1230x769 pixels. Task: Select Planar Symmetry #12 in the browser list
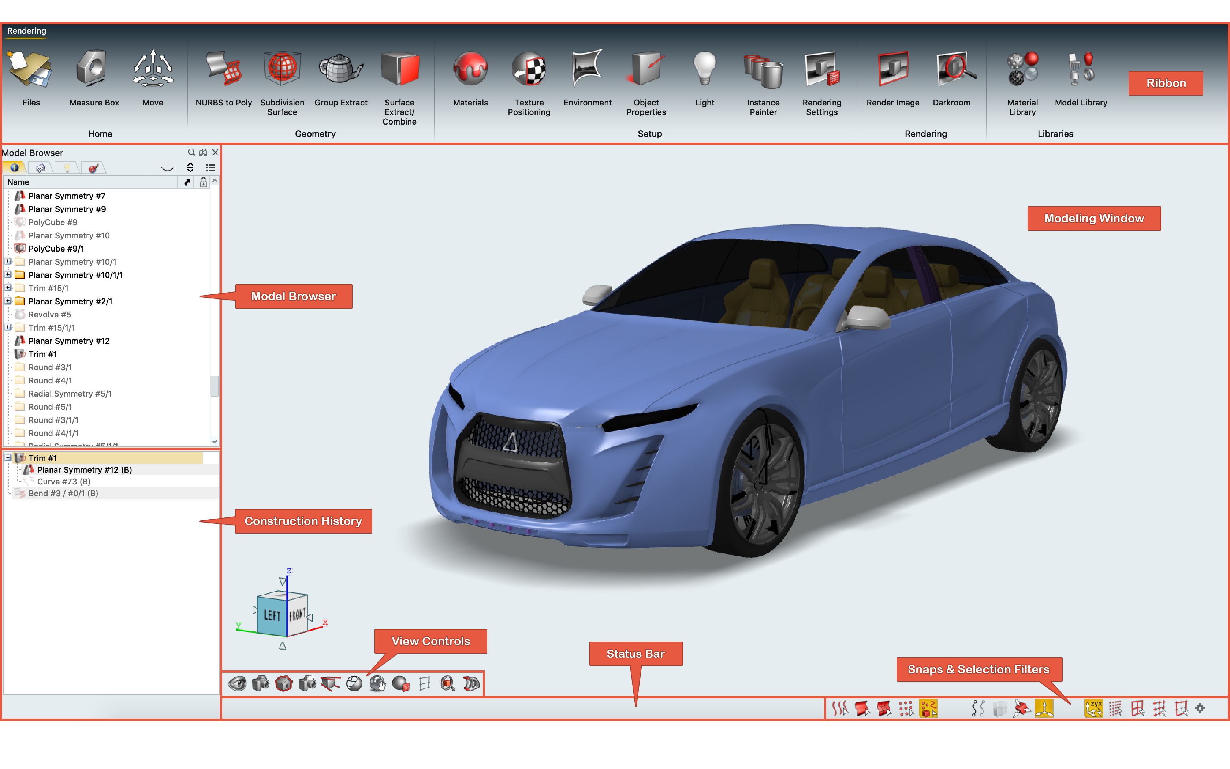point(68,341)
